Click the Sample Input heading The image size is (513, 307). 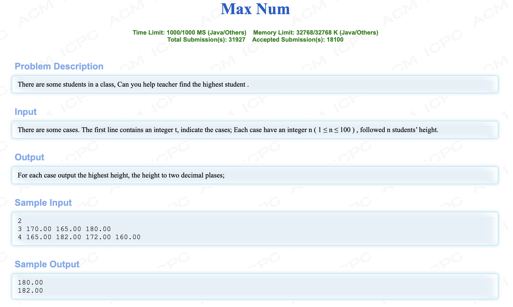coord(43,203)
